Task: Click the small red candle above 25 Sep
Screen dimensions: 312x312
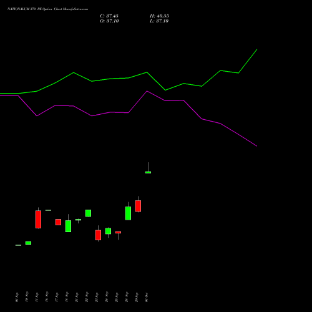Action: click(x=118, y=232)
